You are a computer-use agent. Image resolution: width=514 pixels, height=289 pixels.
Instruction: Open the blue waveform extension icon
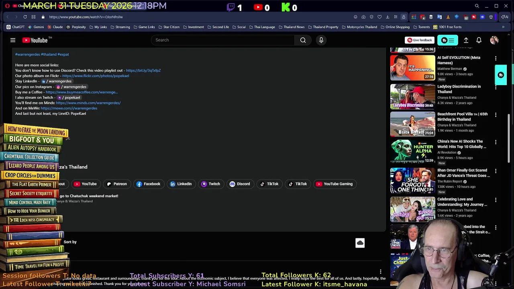[482, 17]
